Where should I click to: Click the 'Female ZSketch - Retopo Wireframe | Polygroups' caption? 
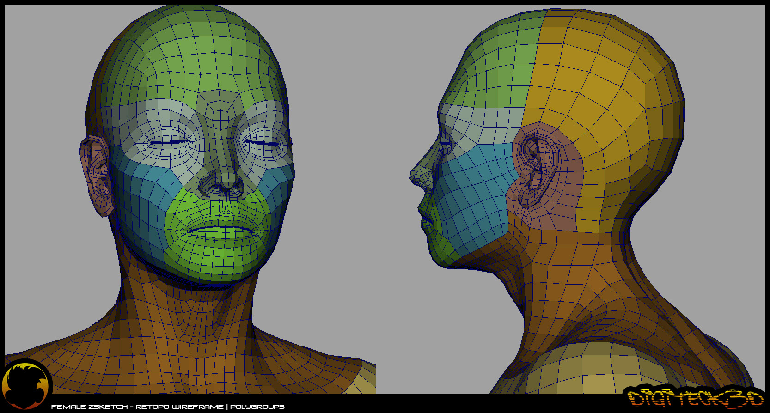[168, 407]
